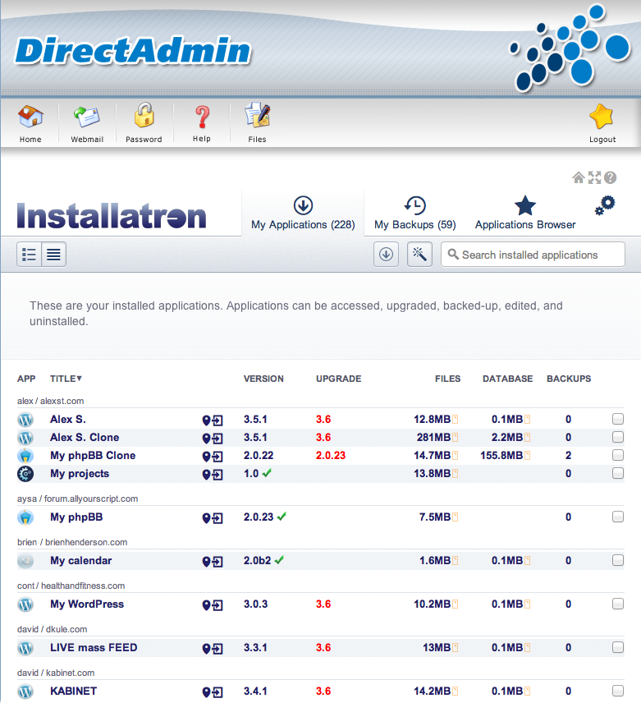Select the My Applications (228) tab
Screen dimensions: 641x703
click(x=303, y=213)
